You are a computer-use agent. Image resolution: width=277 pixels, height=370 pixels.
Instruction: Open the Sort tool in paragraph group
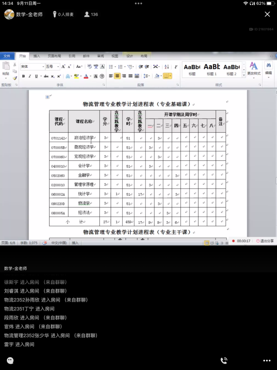(x=167, y=67)
